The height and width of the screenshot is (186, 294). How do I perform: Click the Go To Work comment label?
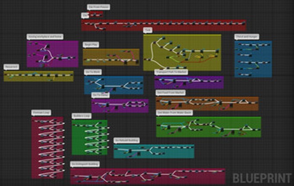[x=93, y=72]
